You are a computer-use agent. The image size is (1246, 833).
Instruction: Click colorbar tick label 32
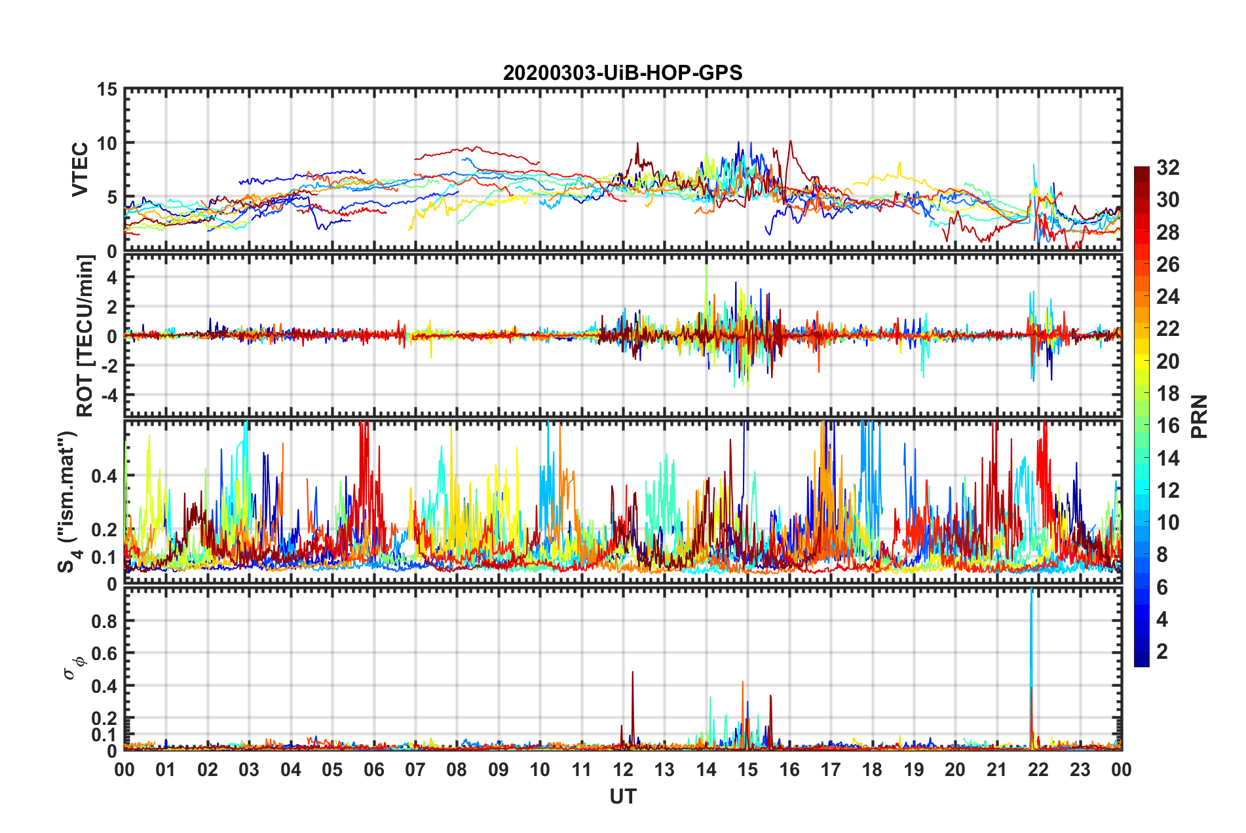1167,168
